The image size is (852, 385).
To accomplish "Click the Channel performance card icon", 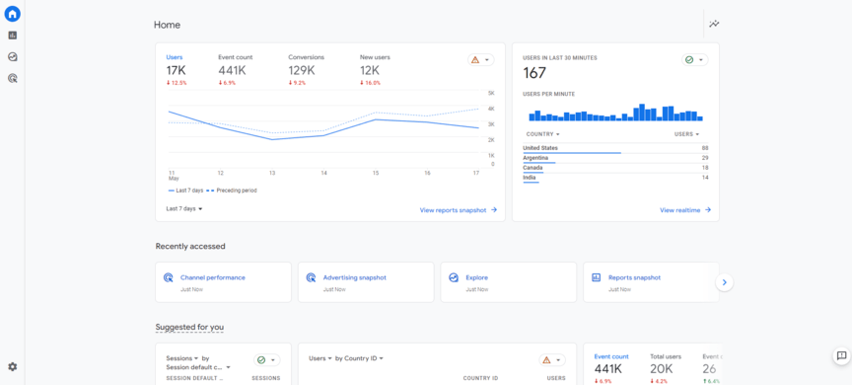I will 168,277.
